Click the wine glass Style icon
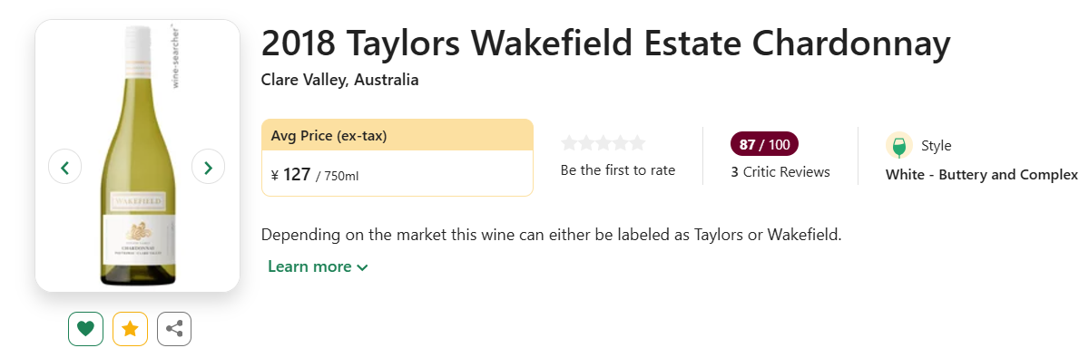This screenshot has height=348, width=1089. point(898,146)
